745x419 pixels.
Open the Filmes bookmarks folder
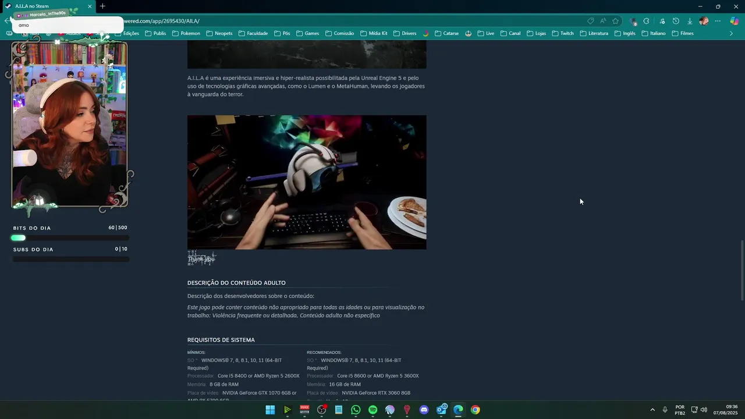(x=682, y=33)
